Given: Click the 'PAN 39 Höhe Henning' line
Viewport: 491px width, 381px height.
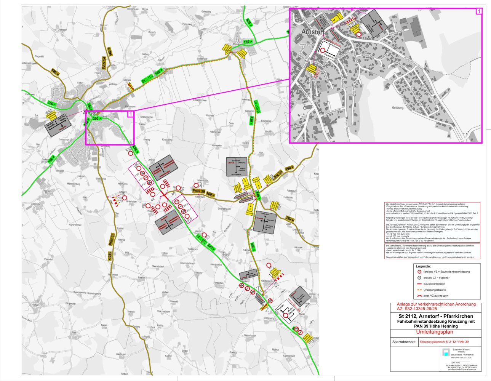Looking at the screenshot, I should (x=436, y=326).
